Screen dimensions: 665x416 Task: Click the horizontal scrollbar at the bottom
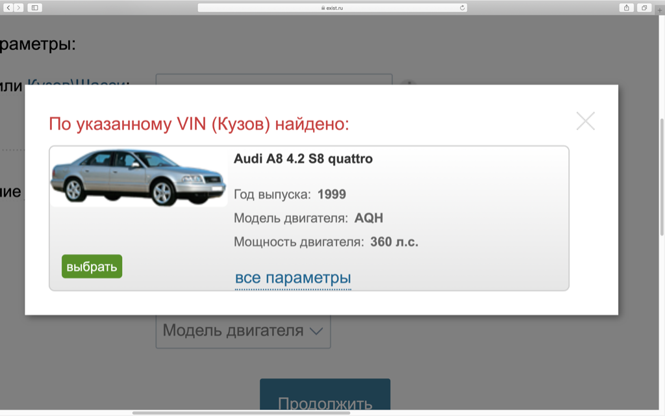click(241, 413)
